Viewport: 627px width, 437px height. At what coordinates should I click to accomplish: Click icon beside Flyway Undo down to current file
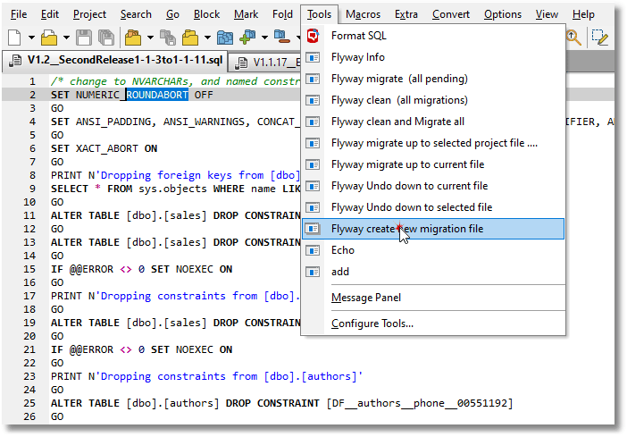313,186
